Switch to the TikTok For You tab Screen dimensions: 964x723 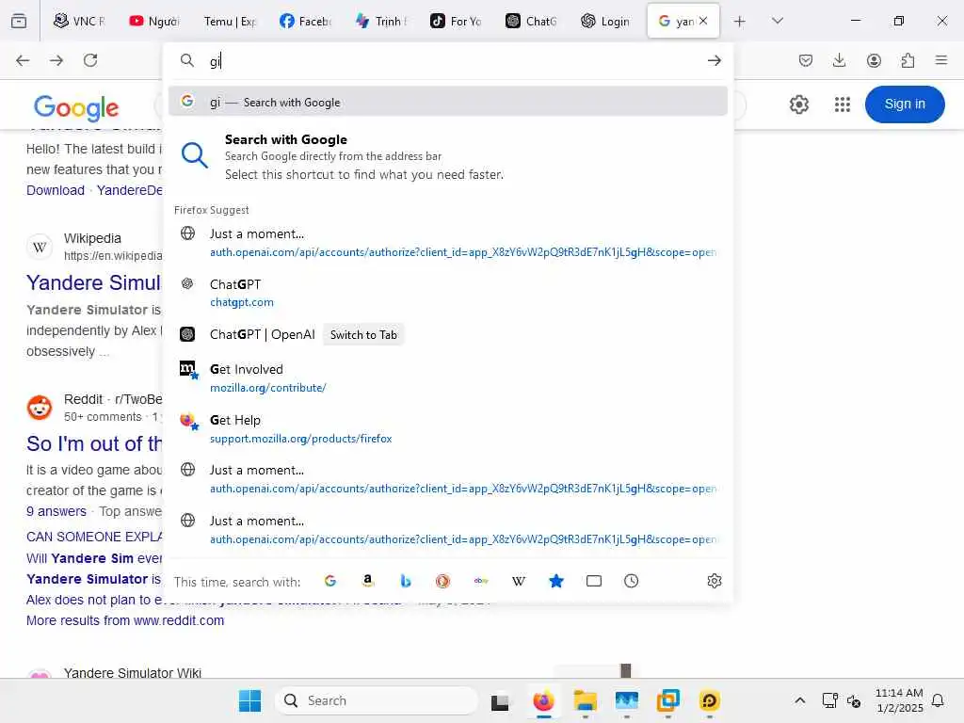point(457,22)
